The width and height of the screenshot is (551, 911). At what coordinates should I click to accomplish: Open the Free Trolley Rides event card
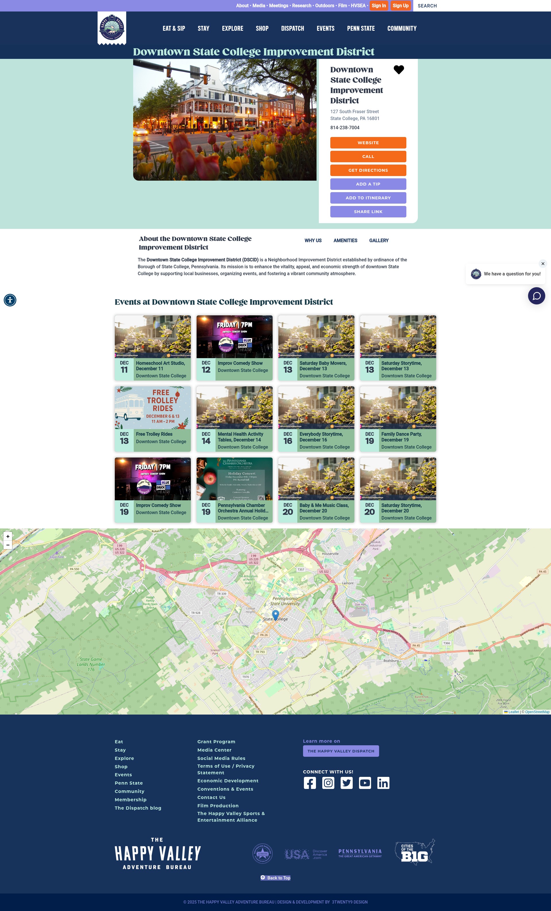point(153,419)
